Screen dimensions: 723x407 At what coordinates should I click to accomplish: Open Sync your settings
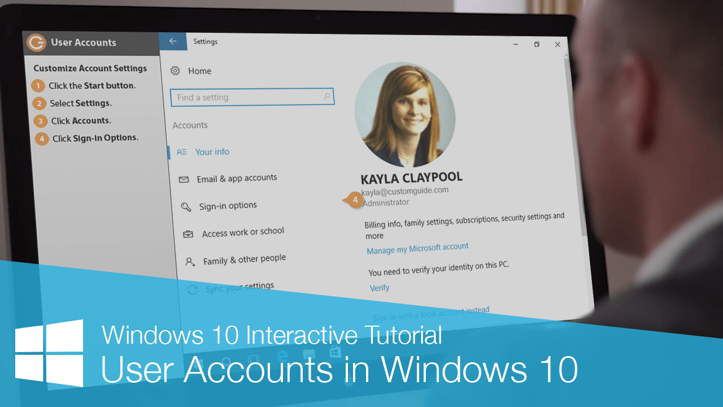click(239, 286)
